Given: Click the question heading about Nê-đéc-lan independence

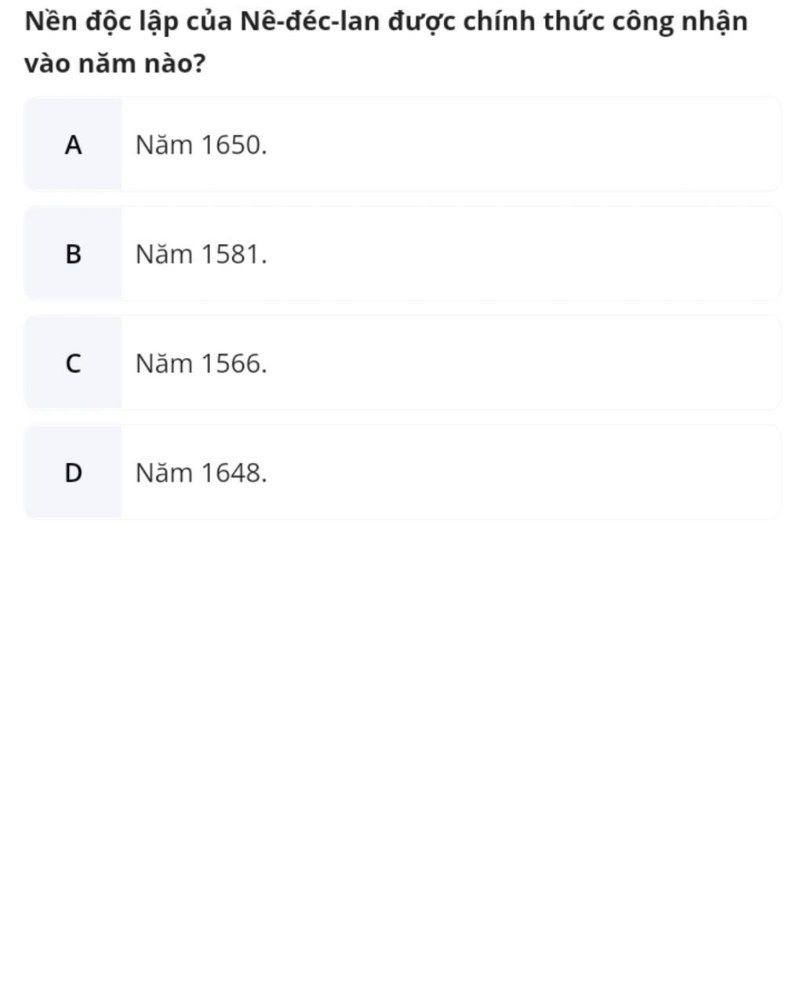Looking at the screenshot, I should pyautogui.click(x=386, y=42).
